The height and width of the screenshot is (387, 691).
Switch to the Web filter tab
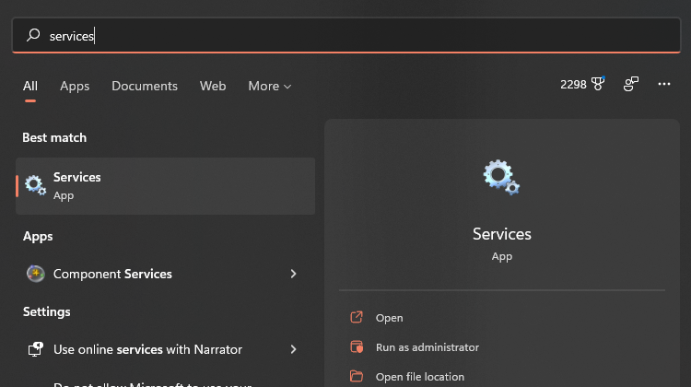coord(213,86)
